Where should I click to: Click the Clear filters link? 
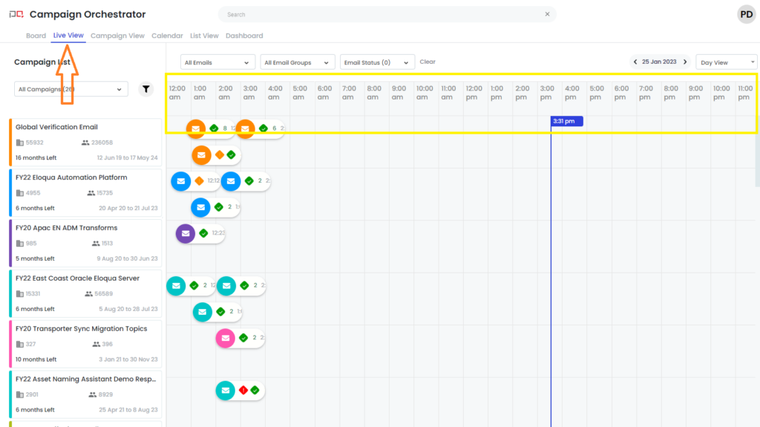coord(427,62)
